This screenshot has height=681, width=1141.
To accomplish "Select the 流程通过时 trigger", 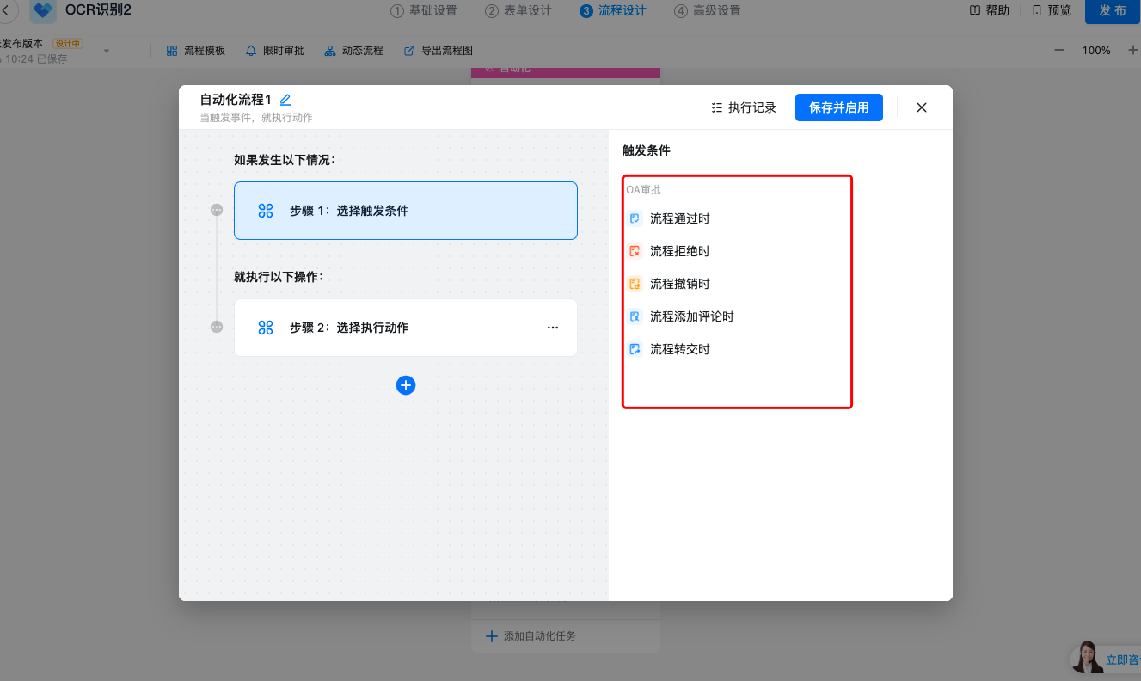I will pyautogui.click(x=679, y=218).
